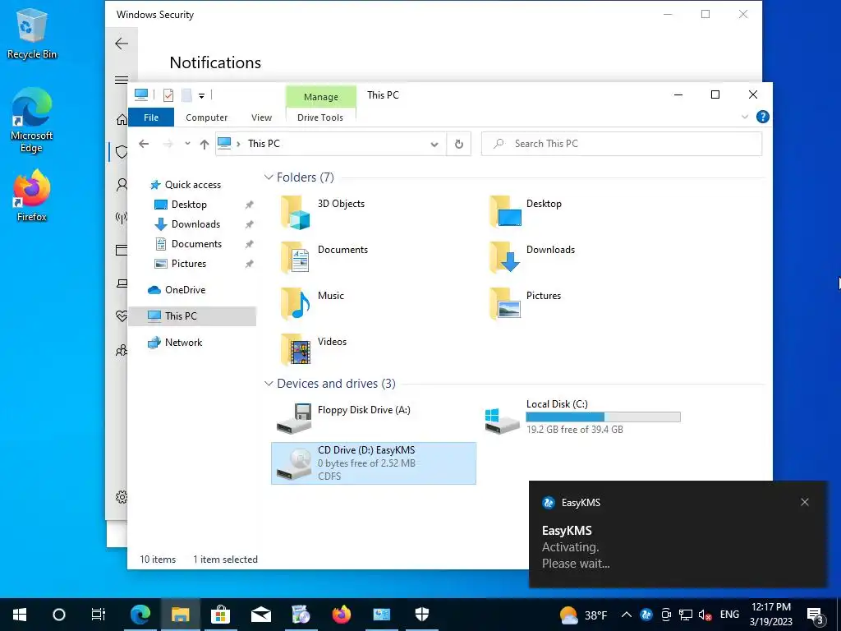Click the Manage contextual tab

tap(321, 97)
